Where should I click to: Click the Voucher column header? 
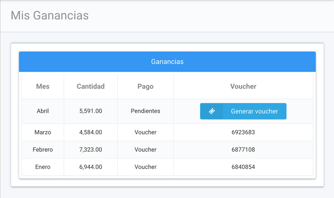coord(243,86)
